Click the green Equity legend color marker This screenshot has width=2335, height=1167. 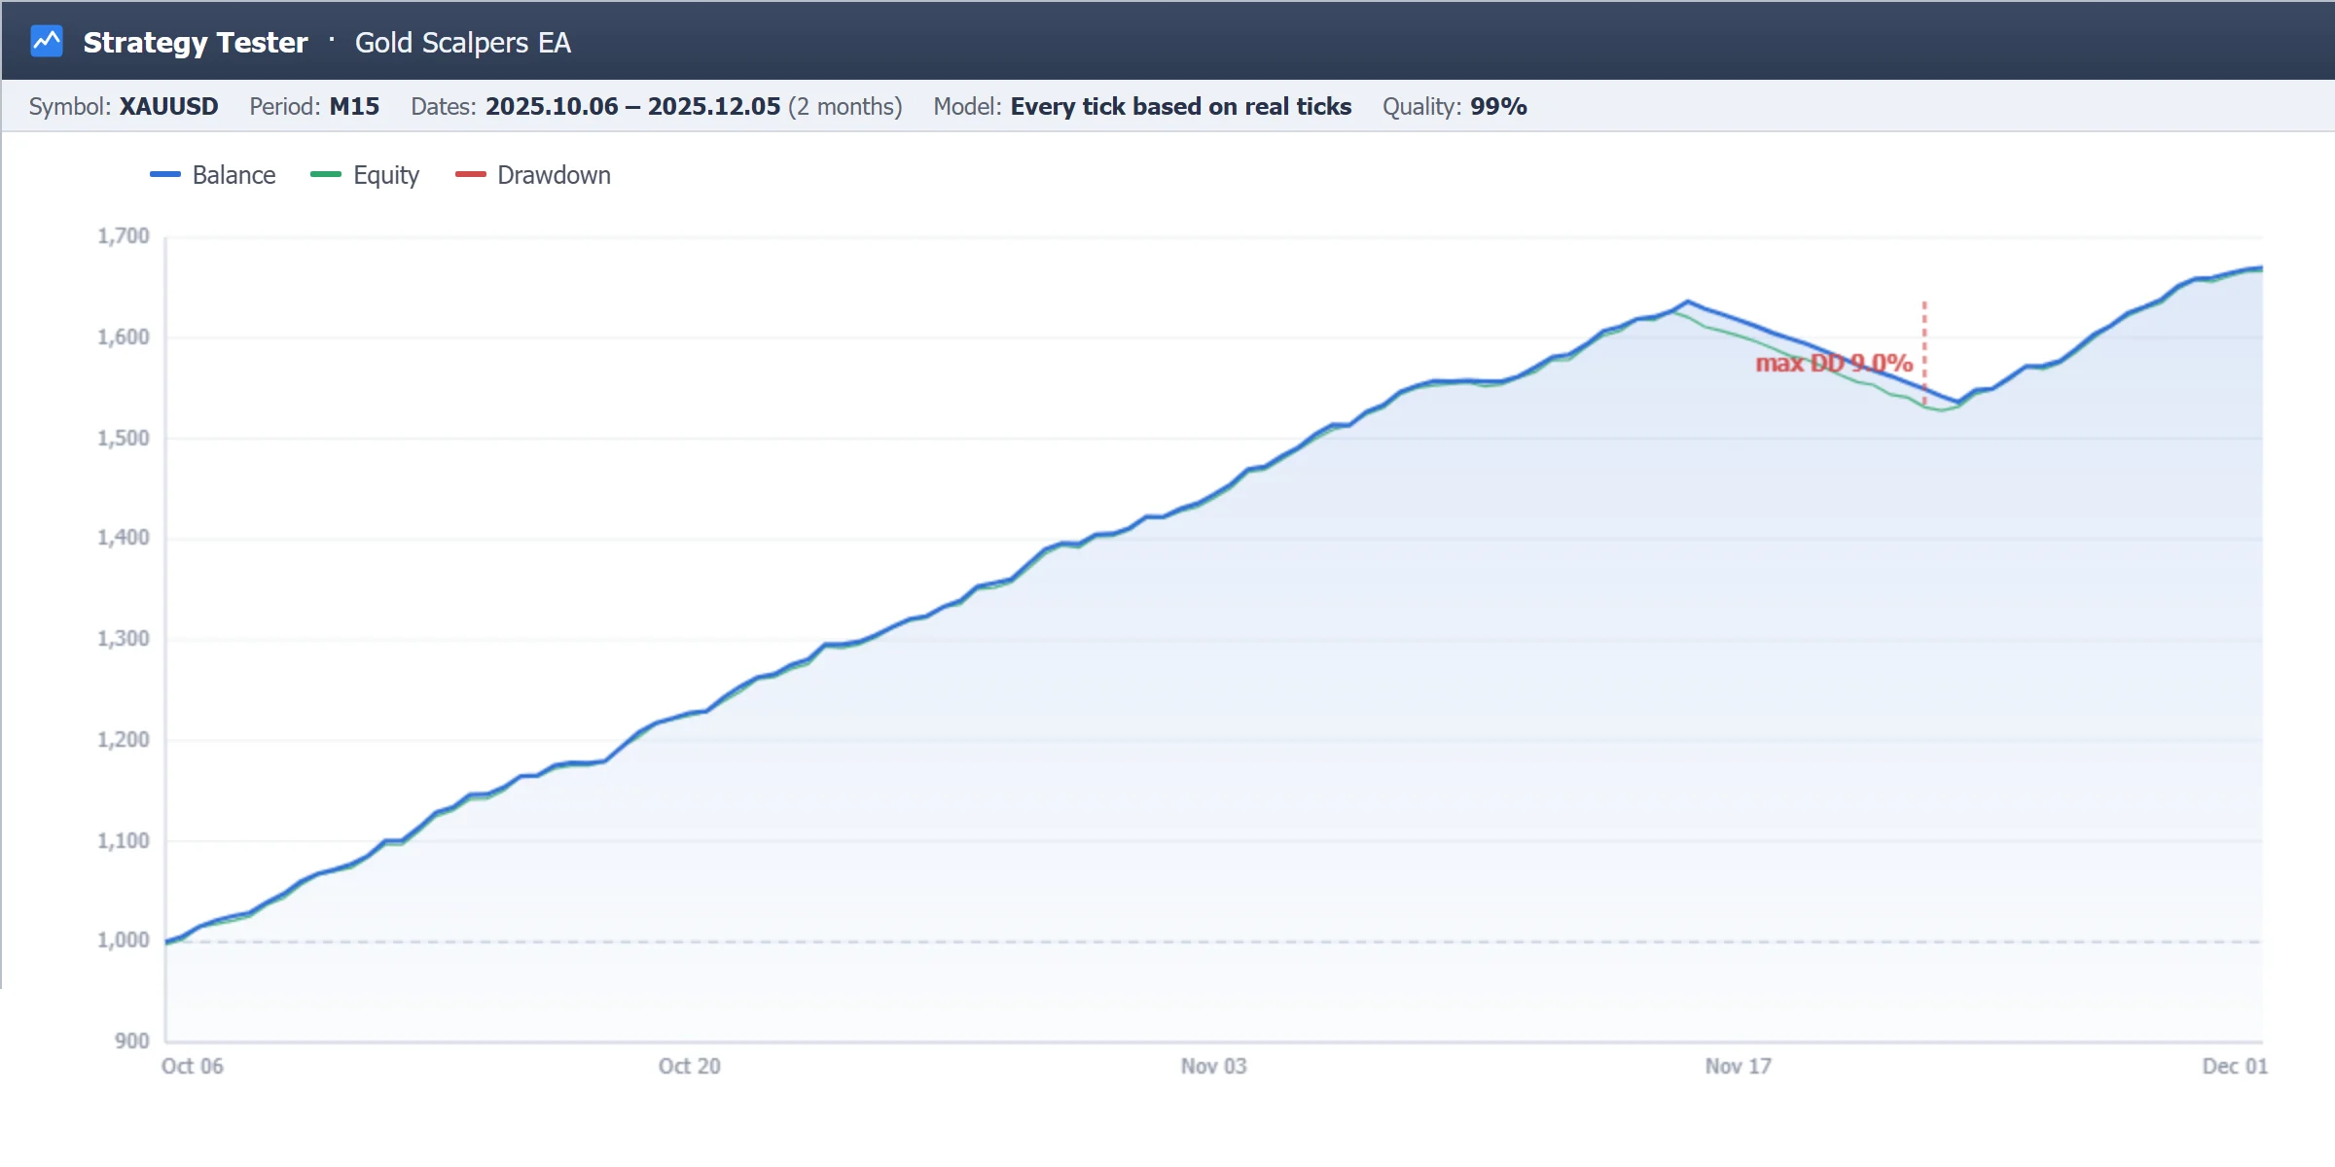tap(326, 175)
